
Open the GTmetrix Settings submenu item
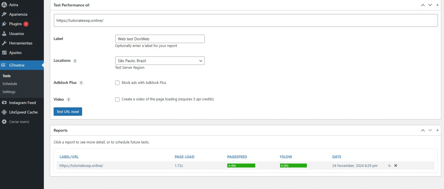tap(9, 92)
